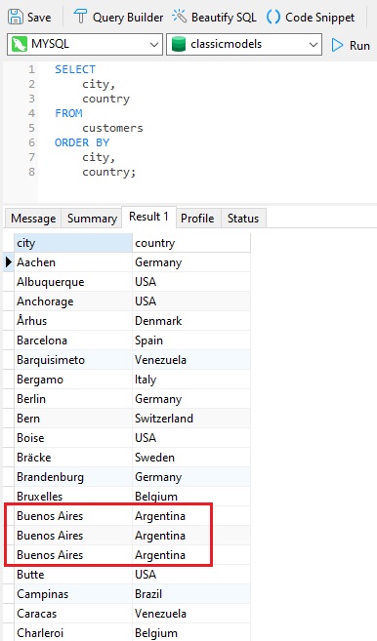
Task: Select the Result 1 tab
Action: (148, 217)
